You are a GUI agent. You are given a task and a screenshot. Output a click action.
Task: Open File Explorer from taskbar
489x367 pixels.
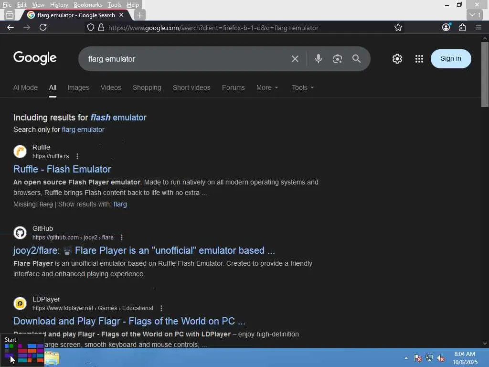[52, 358]
